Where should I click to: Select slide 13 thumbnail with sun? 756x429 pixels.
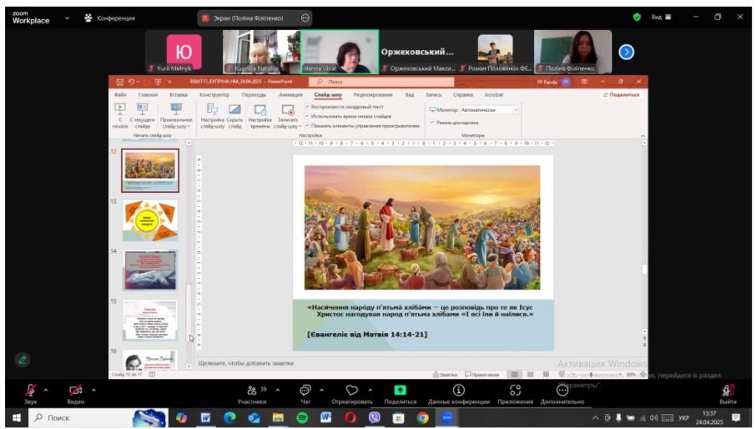[150, 220]
